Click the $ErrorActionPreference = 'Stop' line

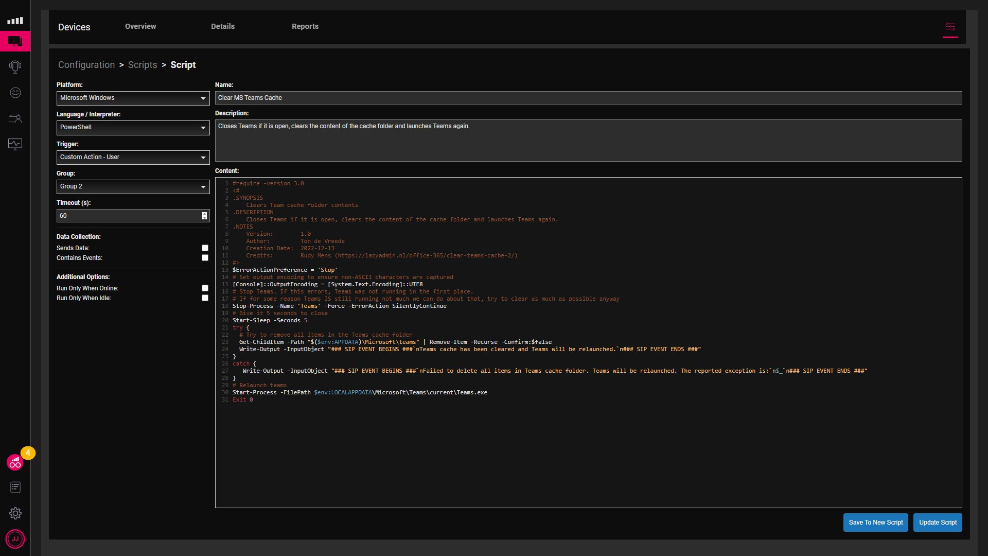click(x=285, y=270)
